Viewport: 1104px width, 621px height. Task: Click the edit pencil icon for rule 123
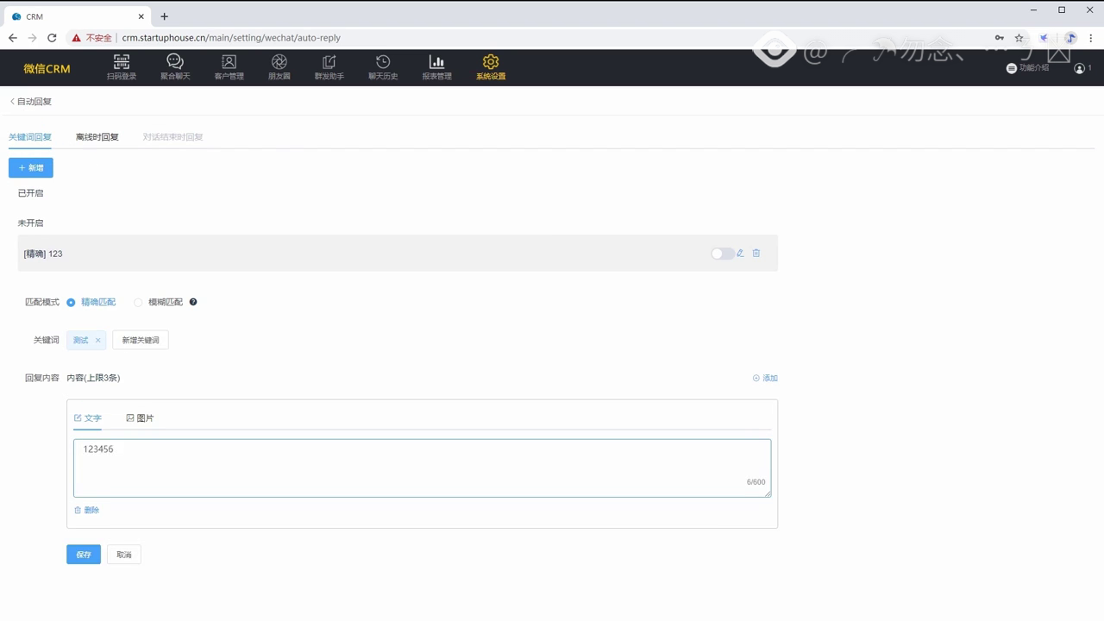(x=740, y=254)
